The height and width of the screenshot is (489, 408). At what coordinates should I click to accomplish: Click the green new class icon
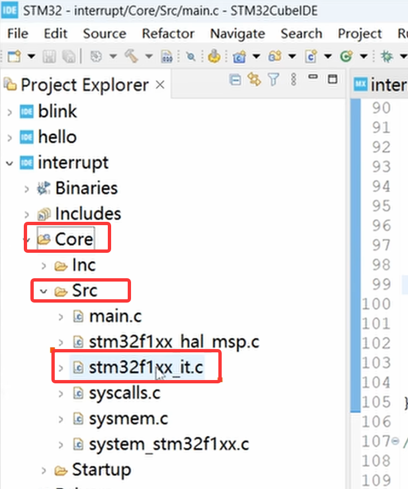(x=346, y=56)
